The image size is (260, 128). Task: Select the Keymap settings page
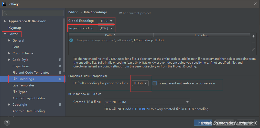tap(15, 28)
